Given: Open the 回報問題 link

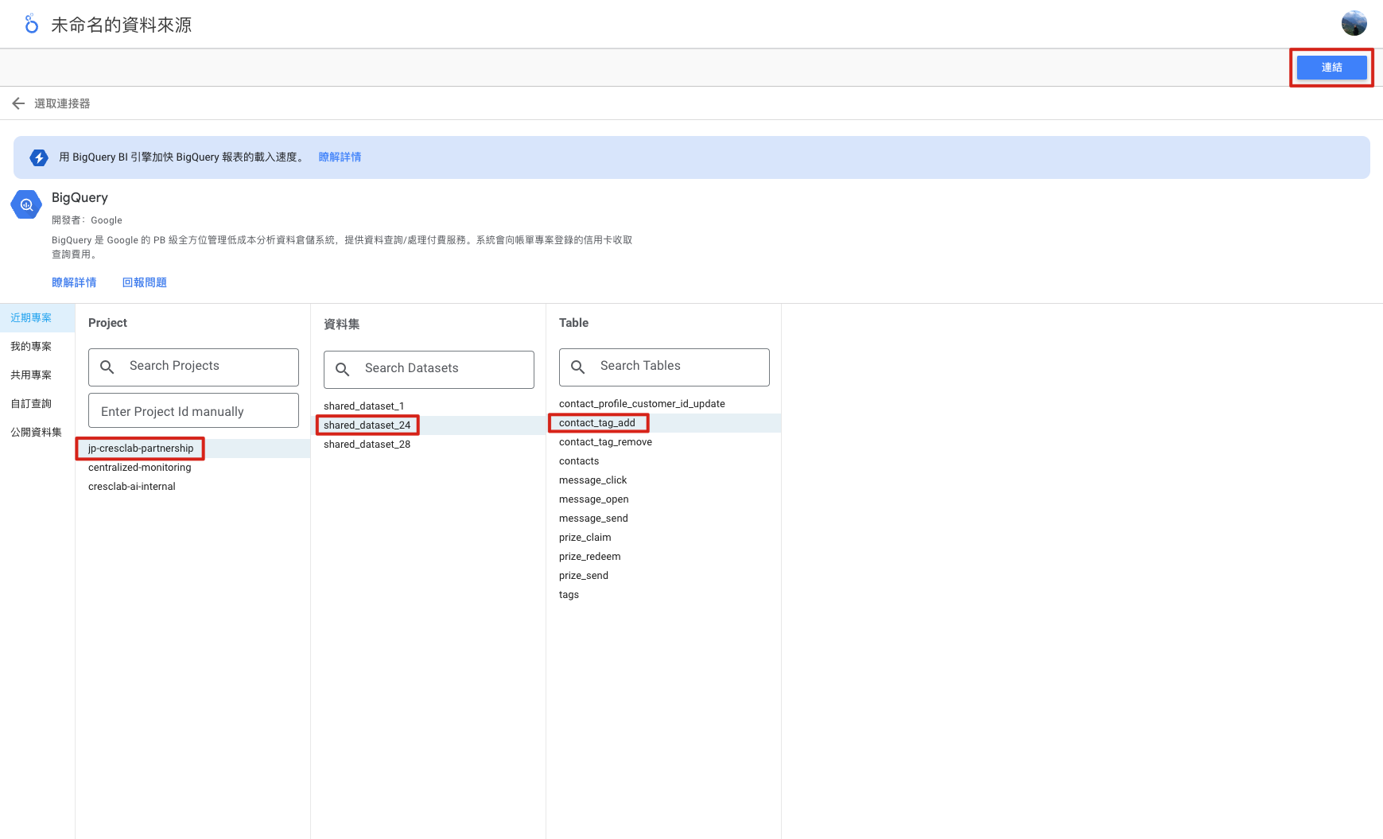Looking at the screenshot, I should pyautogui.click(x=144, y=282).
